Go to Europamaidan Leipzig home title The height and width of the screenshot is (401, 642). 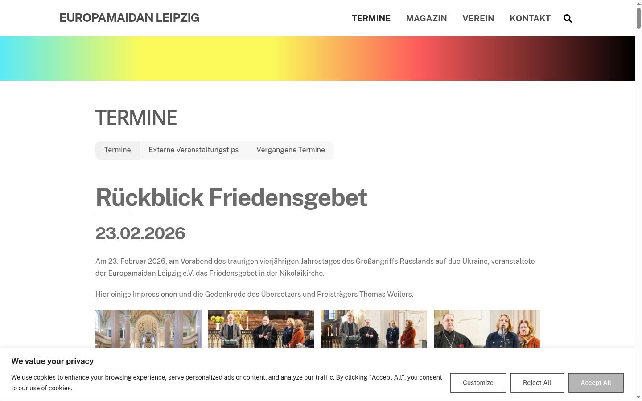pos(129,18)
